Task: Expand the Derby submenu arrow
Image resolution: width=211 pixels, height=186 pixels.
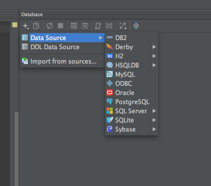Action: pyautogui.click(x=154, y=47)
